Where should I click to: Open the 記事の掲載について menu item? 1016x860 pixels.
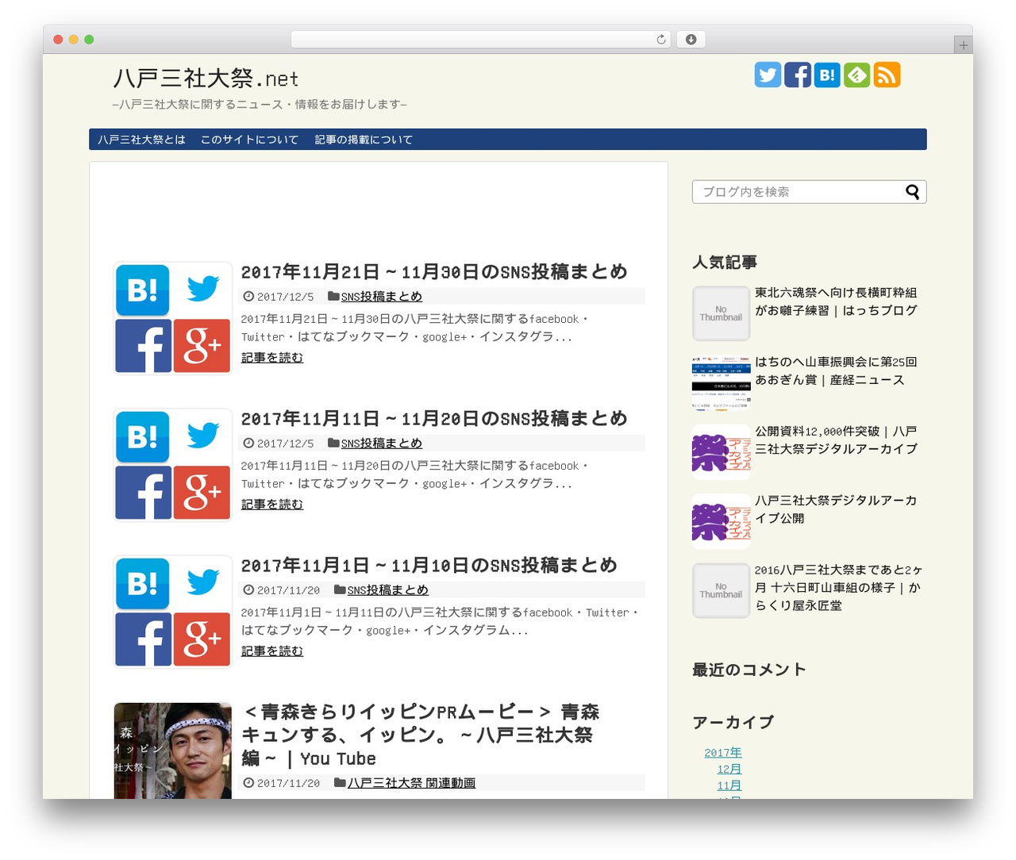364,140
